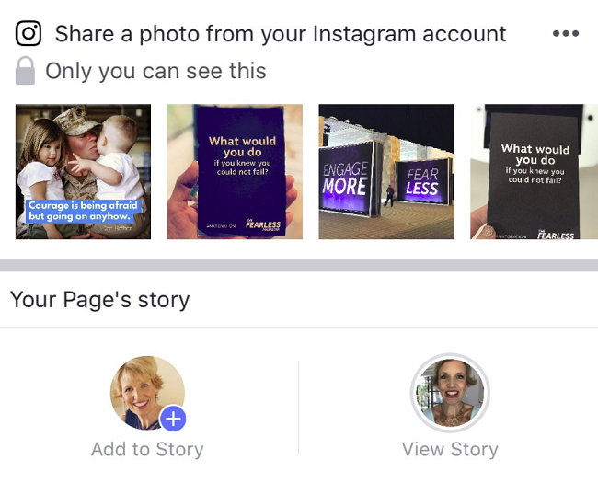Screen dimensions: 598x483
Task: Click the padlock privacy icon
Action: [x=25, y=71]
